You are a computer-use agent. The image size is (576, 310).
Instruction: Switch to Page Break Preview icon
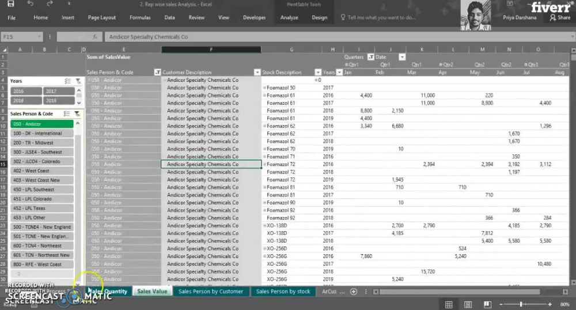pos(487,304)
